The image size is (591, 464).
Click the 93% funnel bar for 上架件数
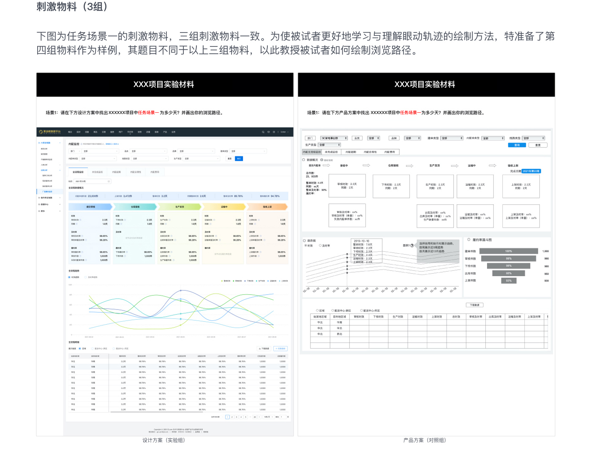(509, 280)
